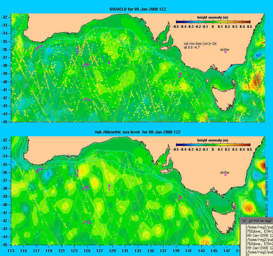This screenshot has width=273, height=256.
Task: Click latitude label -32 on the top plot
Action: pyautogui.click(x=4, y=17)
